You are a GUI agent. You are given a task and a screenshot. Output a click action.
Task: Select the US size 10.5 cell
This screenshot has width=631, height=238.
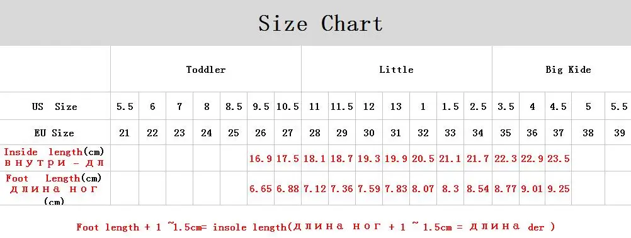pyautogui.click(x=288, y=107)
